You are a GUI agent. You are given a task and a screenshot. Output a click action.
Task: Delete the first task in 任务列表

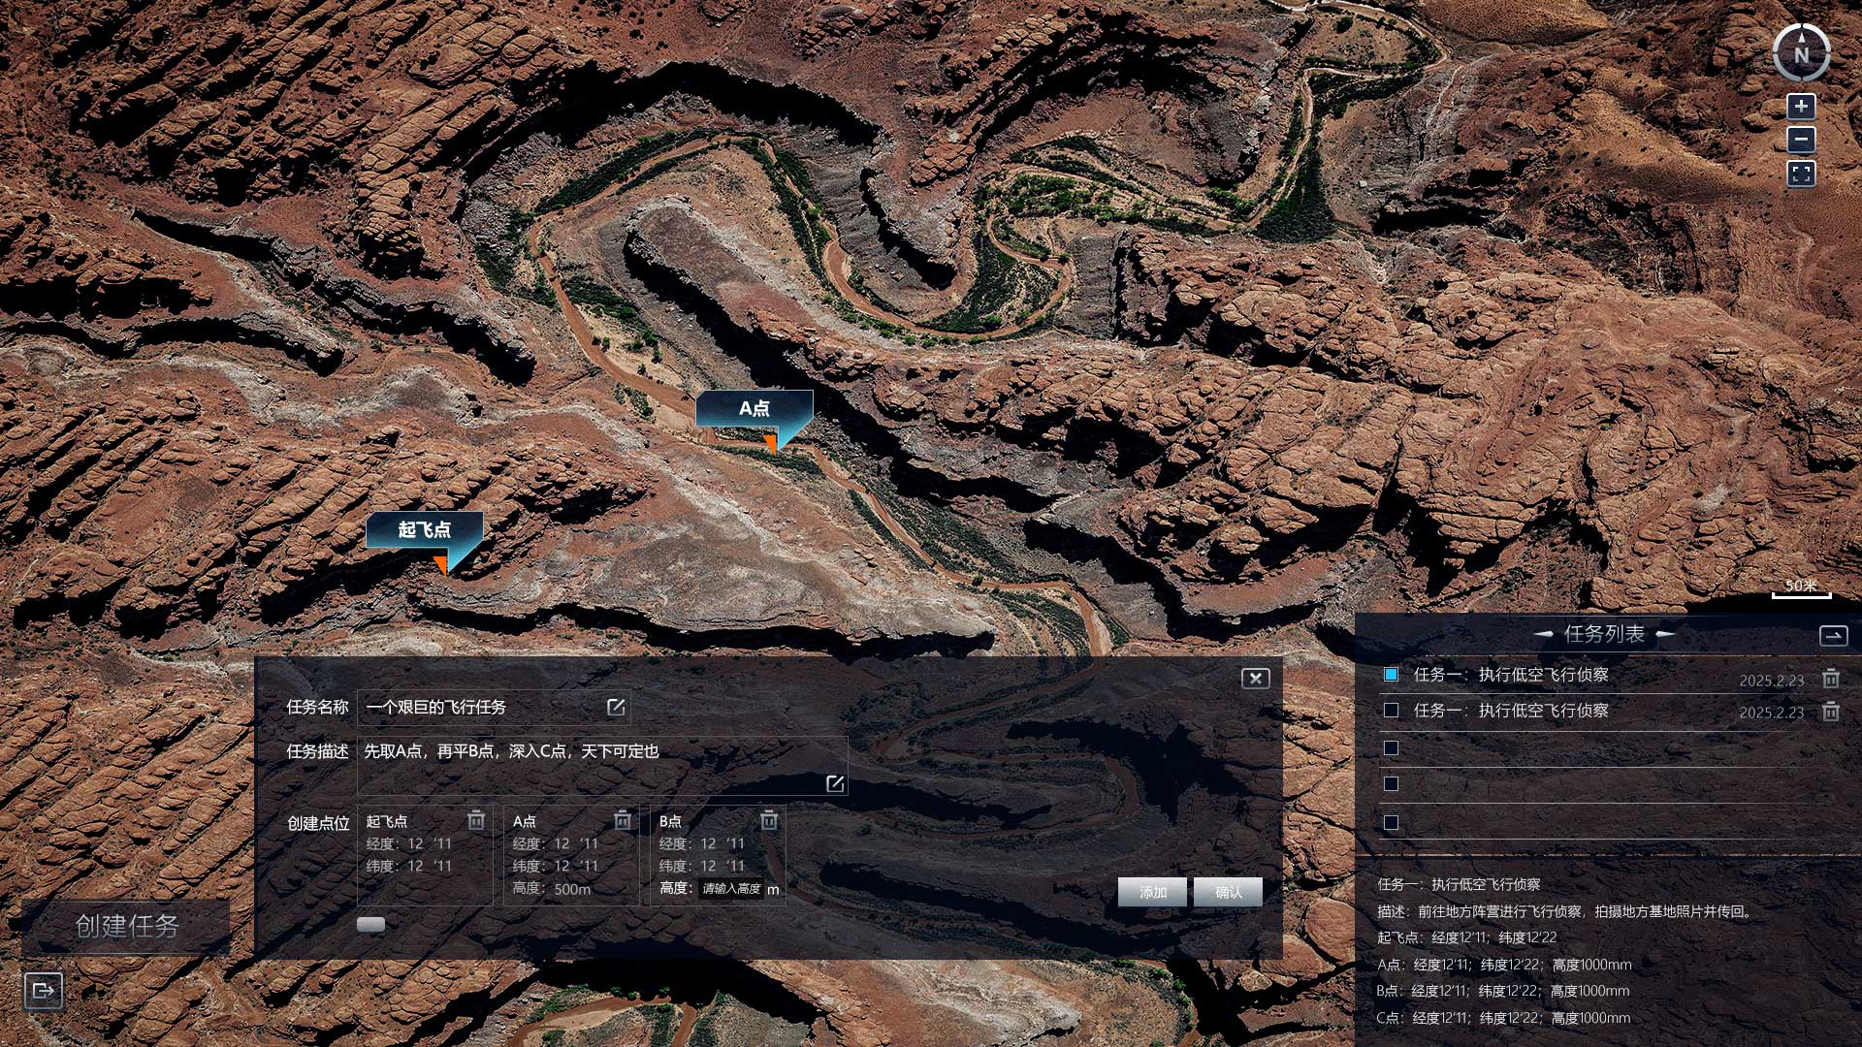click(1830, 678)
